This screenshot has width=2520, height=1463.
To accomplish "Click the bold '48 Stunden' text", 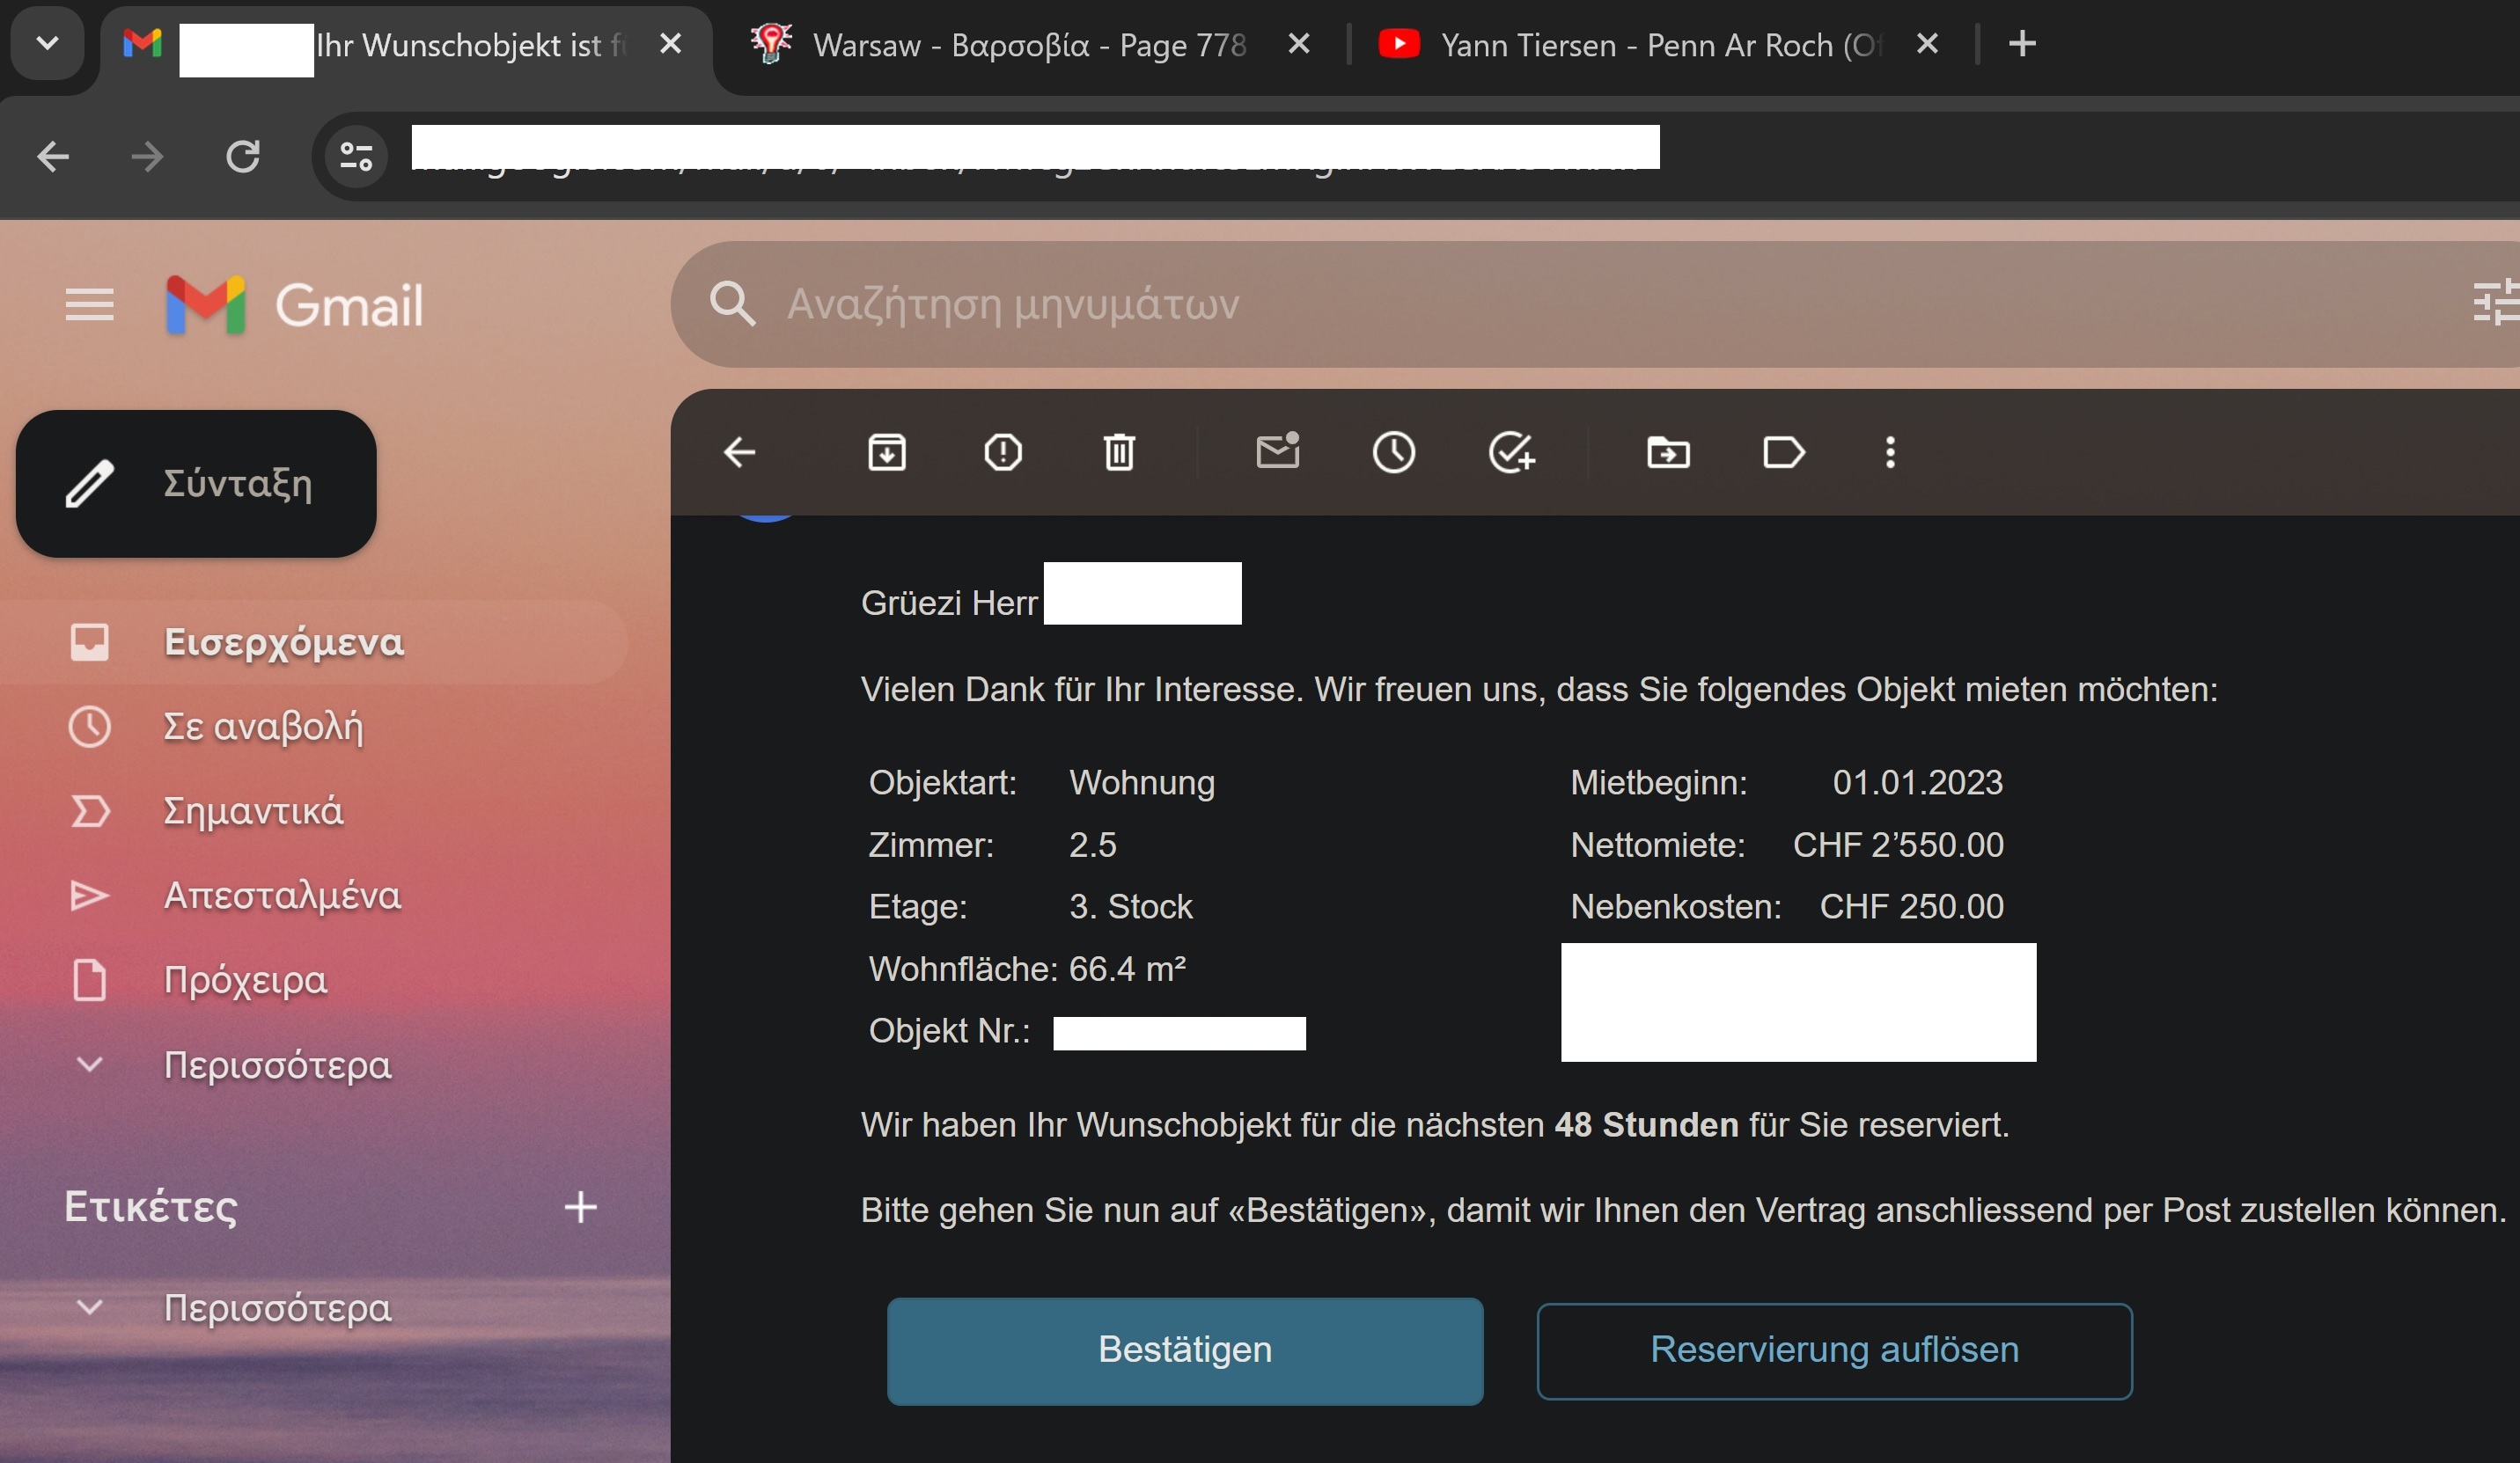I will click(x=1647, y=1125).
